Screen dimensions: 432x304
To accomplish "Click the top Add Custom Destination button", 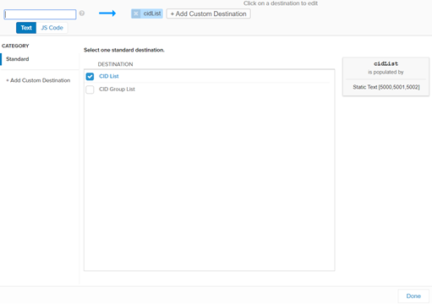I will click(x=208, y=14).
